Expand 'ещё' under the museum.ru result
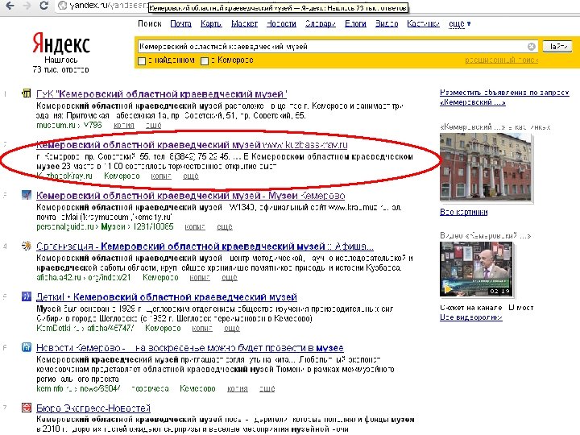The height and width of the screenshot is (435, 580). click(x=154, y=126)
